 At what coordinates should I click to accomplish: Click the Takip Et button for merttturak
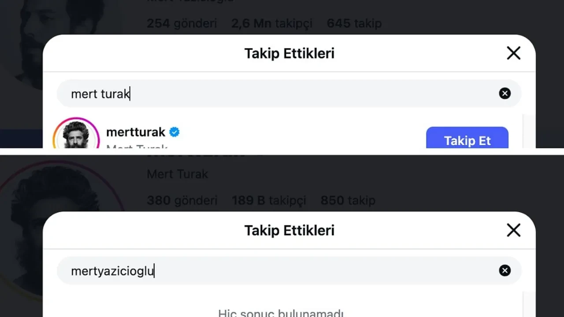click(x=467, y=140)
